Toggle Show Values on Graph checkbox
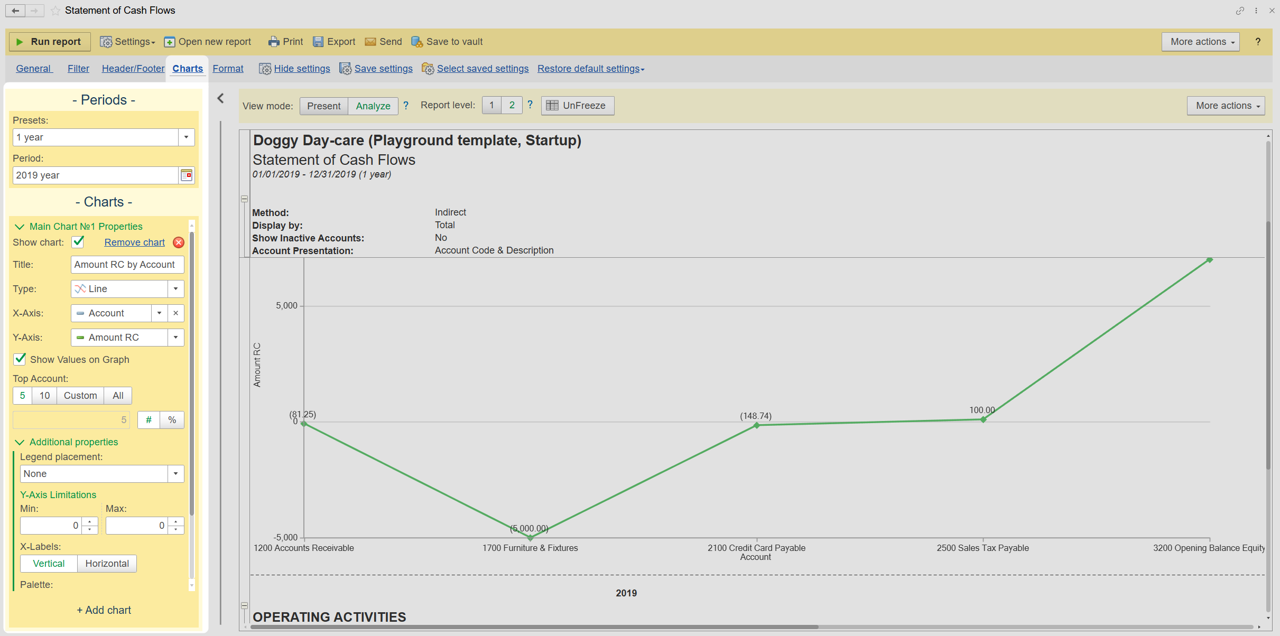 point(20,359)
